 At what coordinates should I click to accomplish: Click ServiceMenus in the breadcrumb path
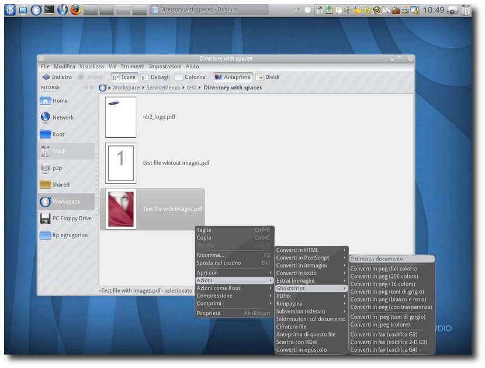pyautogui.click(x=163, y=88)
